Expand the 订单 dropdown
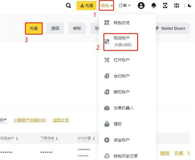Image resolution: width=195 pixels, height=160 pixels. 124,5
